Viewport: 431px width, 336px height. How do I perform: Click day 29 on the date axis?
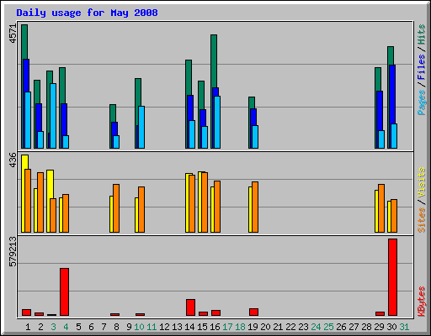[x=379, y=327]
